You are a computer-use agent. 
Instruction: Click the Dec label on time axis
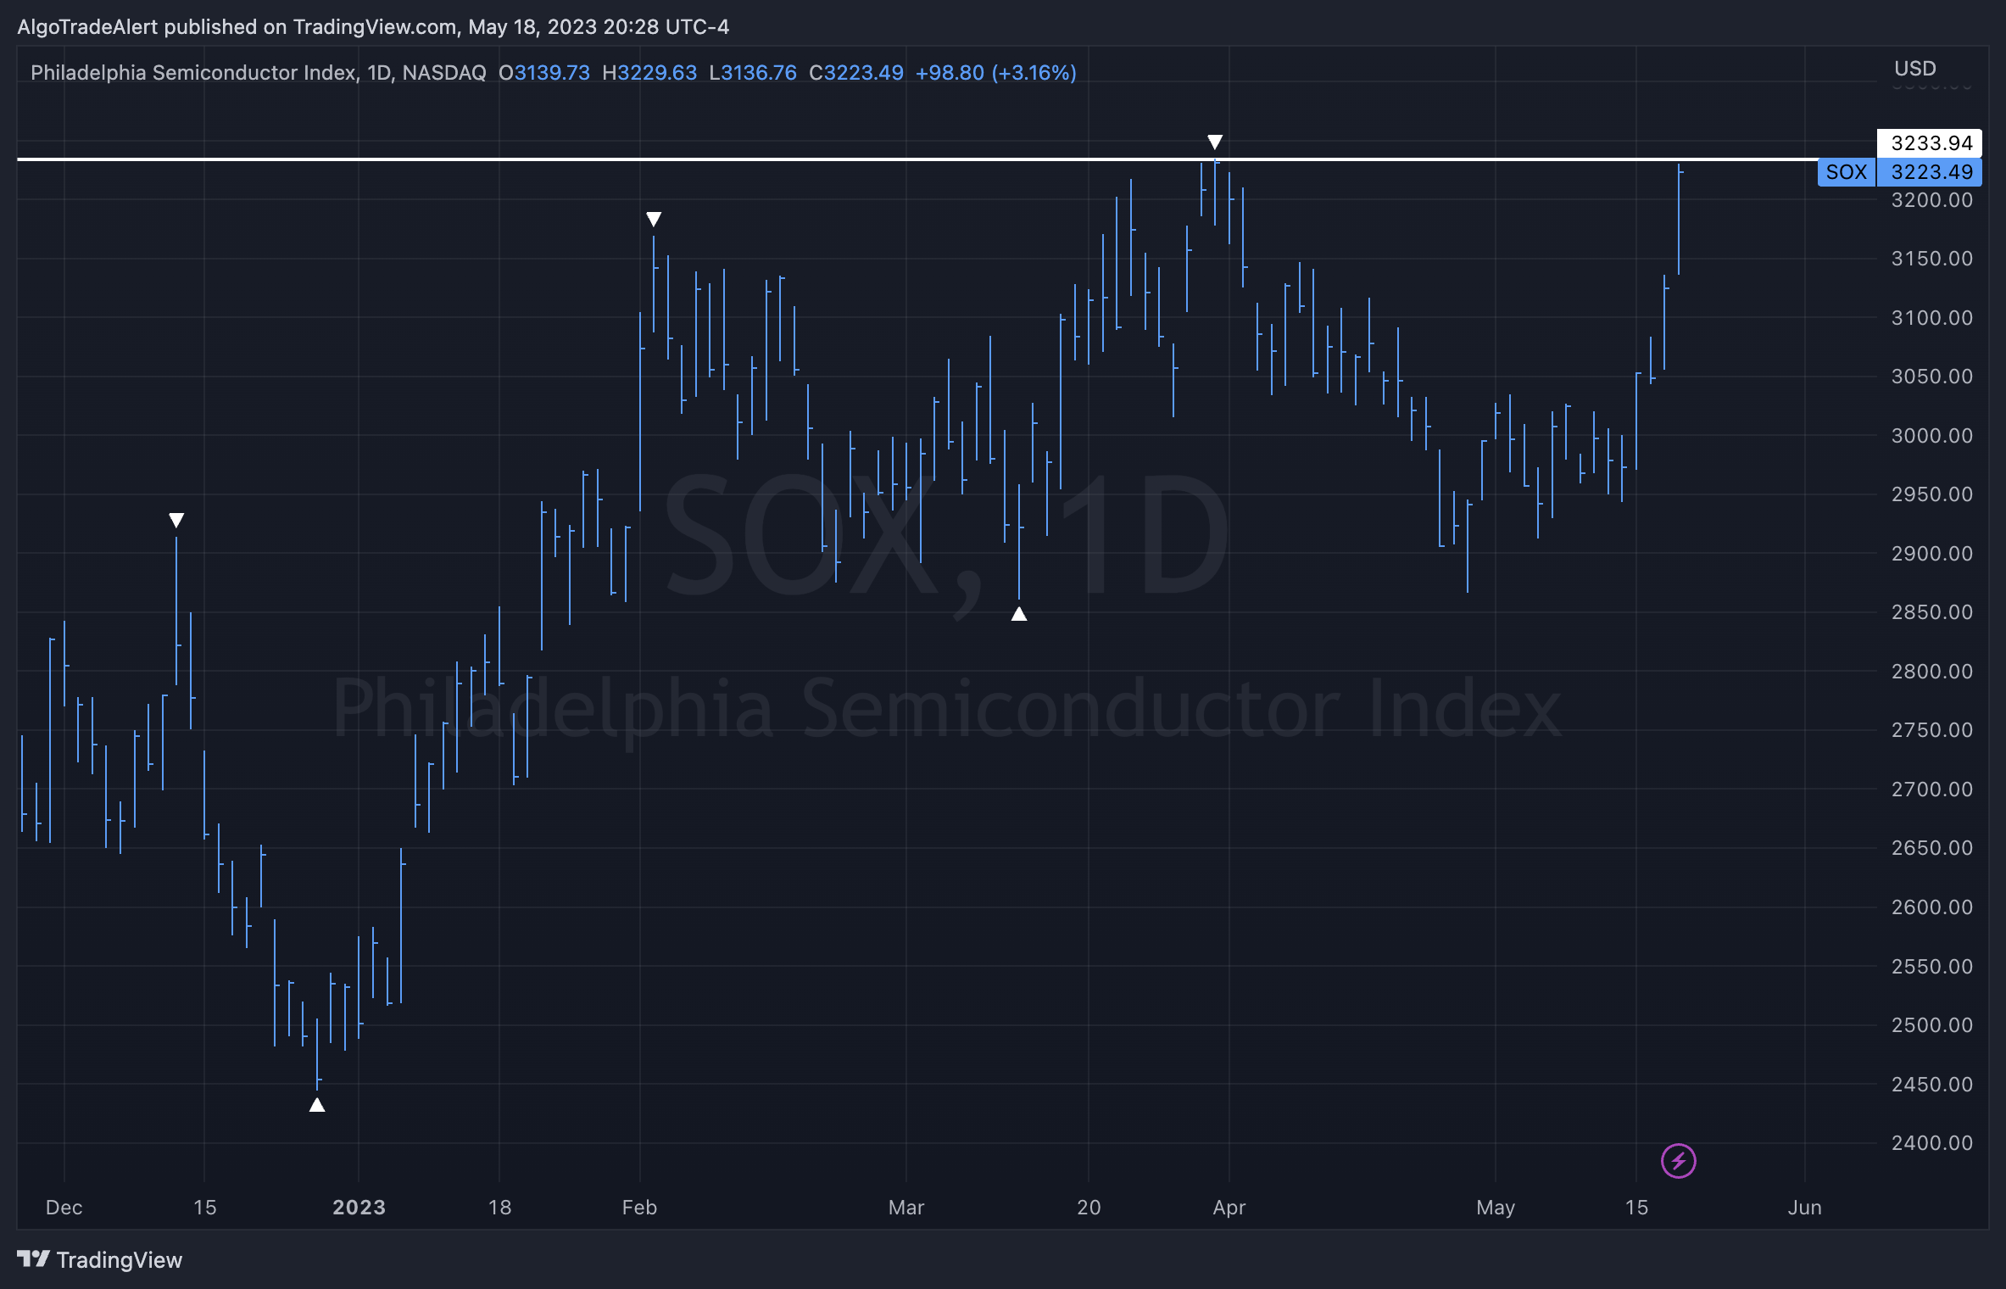(x=64, y=1208)
